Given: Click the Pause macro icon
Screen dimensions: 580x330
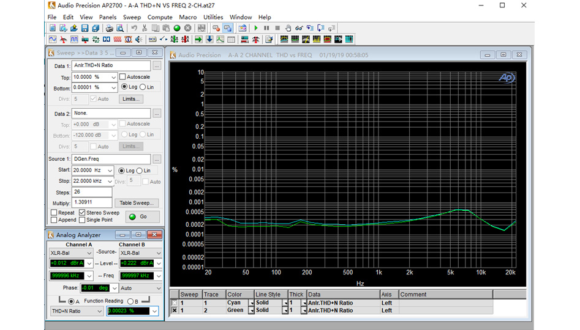Looking at the screenshot, I should (x=266, y=28).
